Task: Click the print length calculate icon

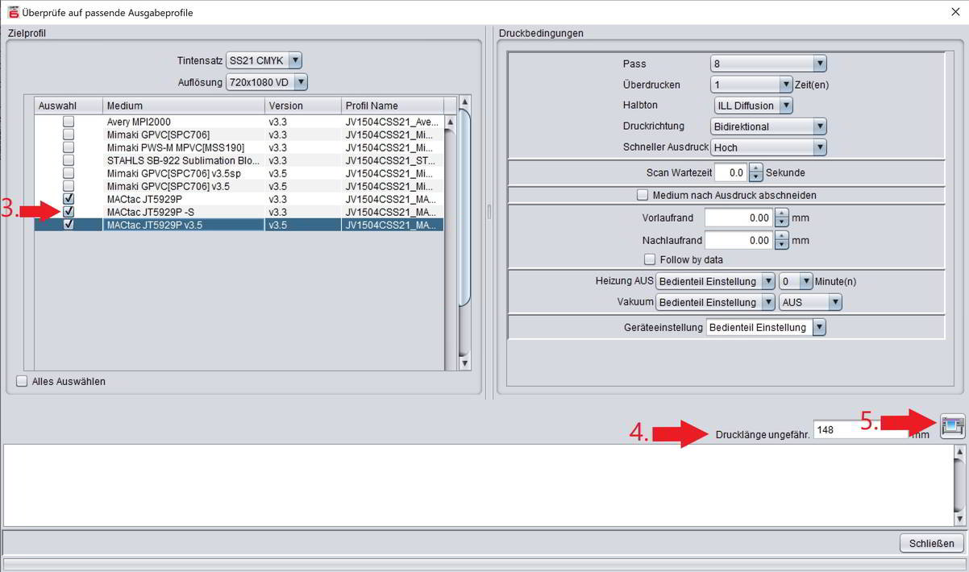Action: (x=952, y=426)
